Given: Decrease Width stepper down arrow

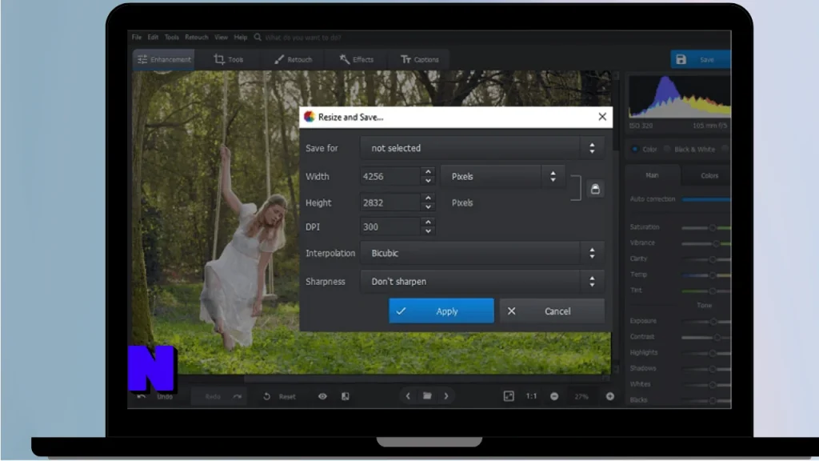Looking at the screenshot, I should pyautogui.click(x=428, y=181).
